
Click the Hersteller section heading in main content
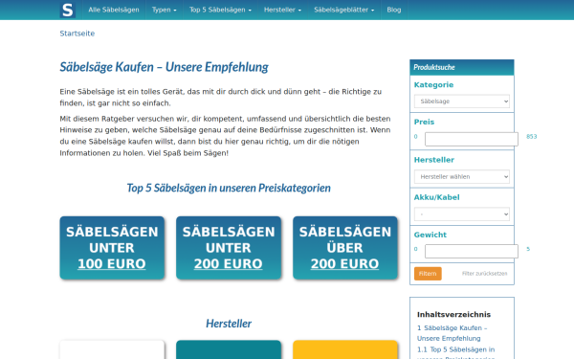(x=229, y=324)
